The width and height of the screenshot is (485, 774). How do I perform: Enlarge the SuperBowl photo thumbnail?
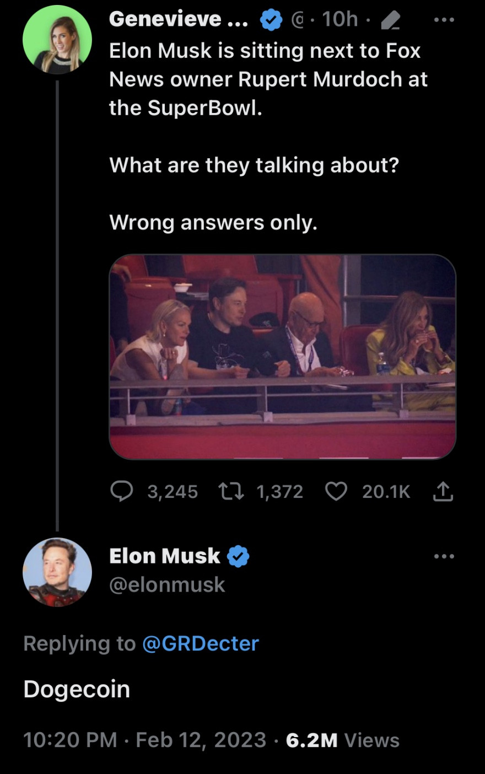pyautogui.click(x=282, y=357)
